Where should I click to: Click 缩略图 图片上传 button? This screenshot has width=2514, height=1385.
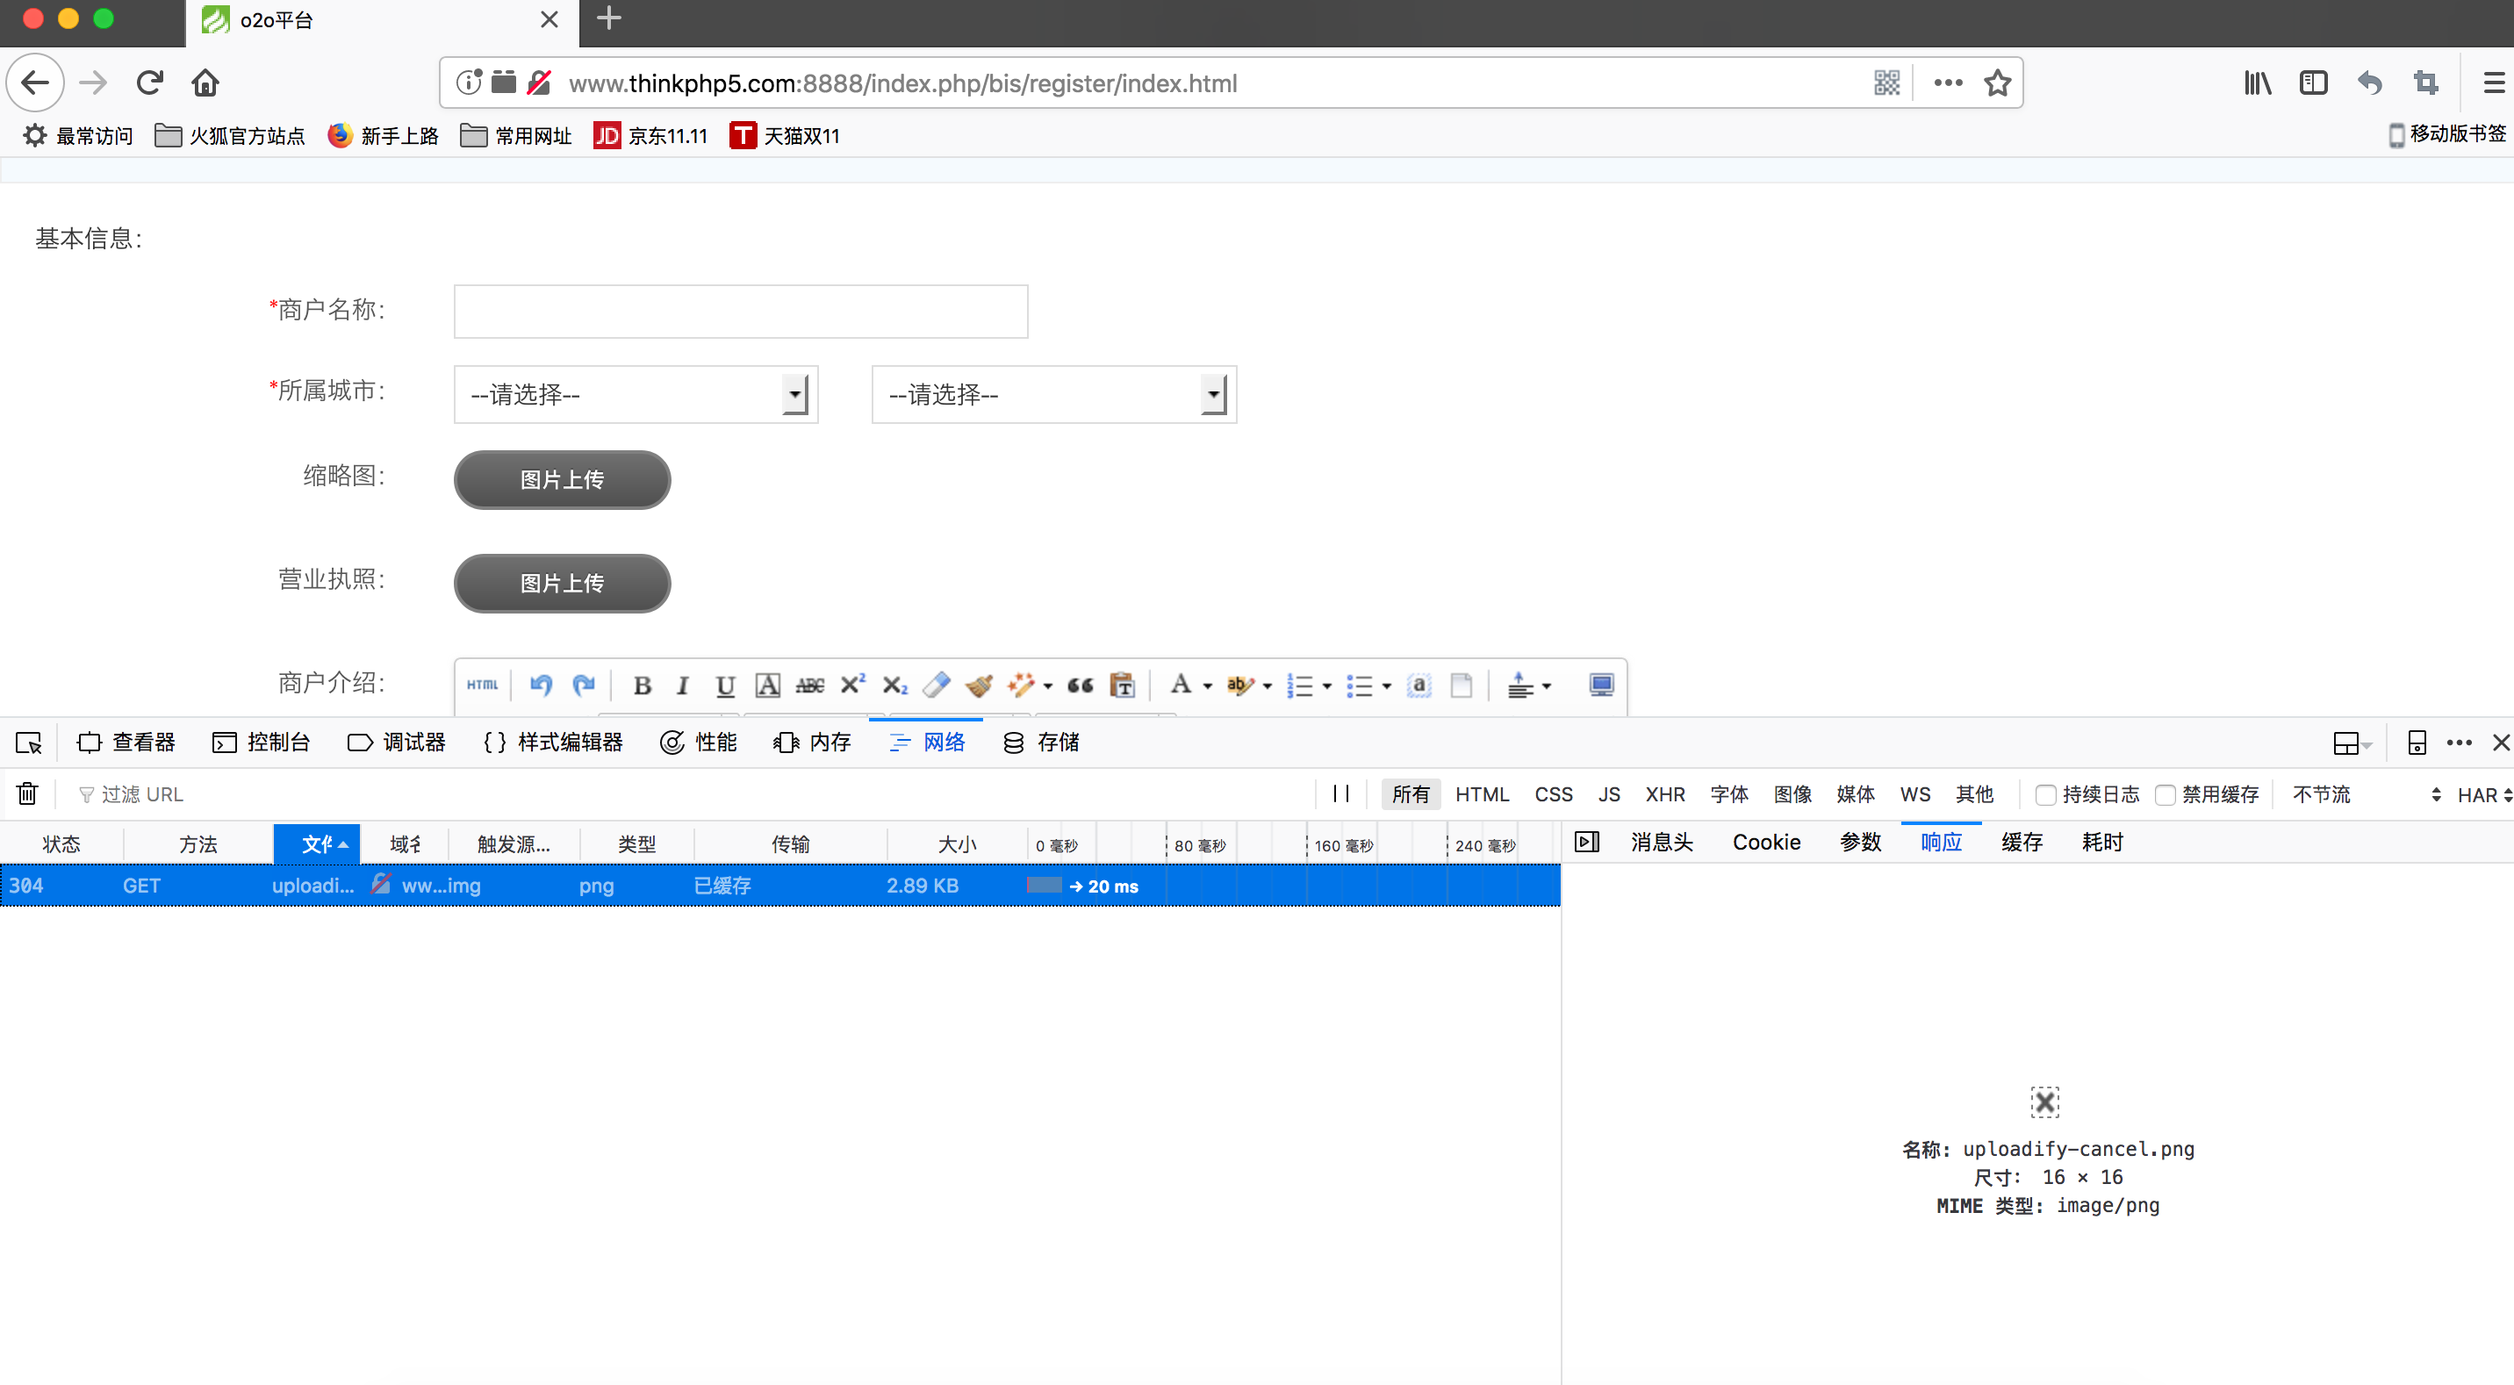tap(562, 479)
